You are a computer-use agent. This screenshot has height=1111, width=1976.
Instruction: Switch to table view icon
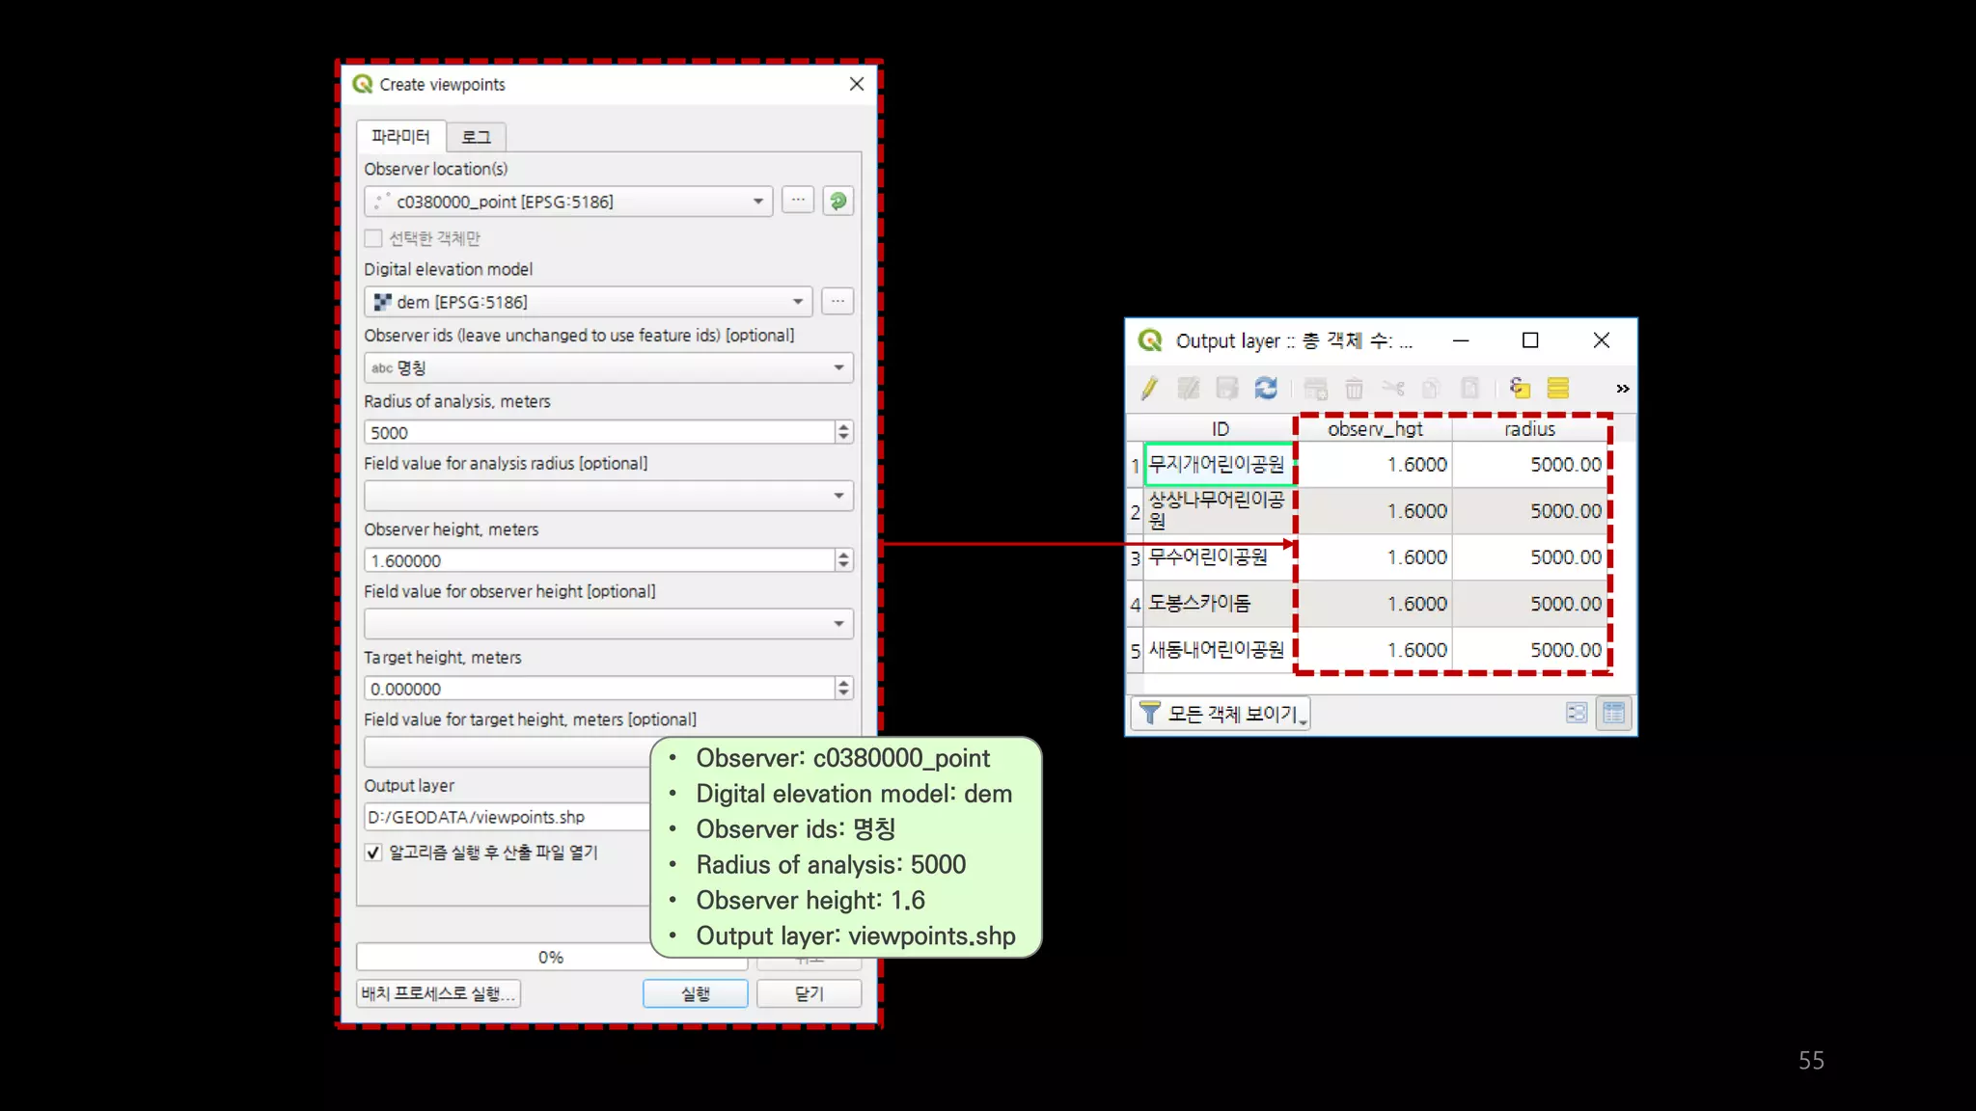point(1613,714)
